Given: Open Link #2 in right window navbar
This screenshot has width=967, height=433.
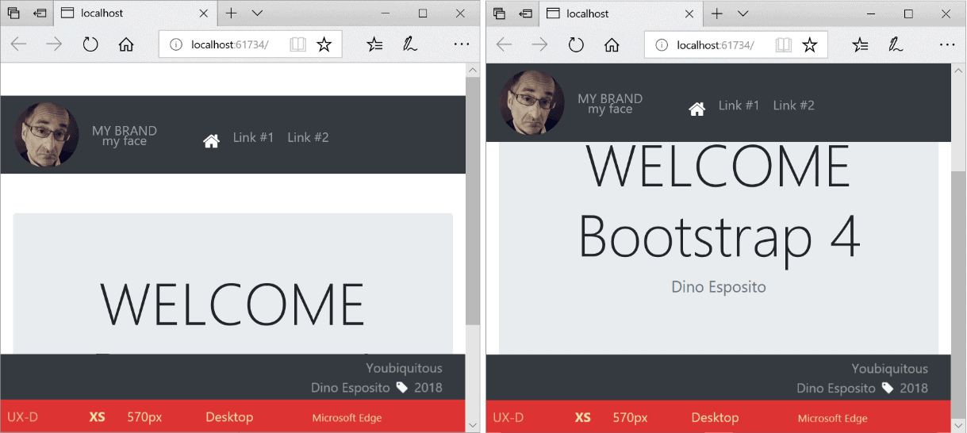Looking at the screenshot, I should 793,105.
